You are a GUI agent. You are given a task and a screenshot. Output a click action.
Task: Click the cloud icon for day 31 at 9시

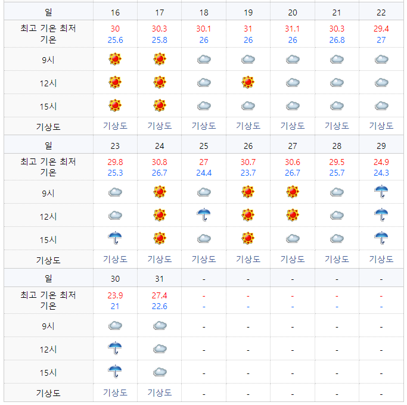pyautogui.click(x=159, y=326)
